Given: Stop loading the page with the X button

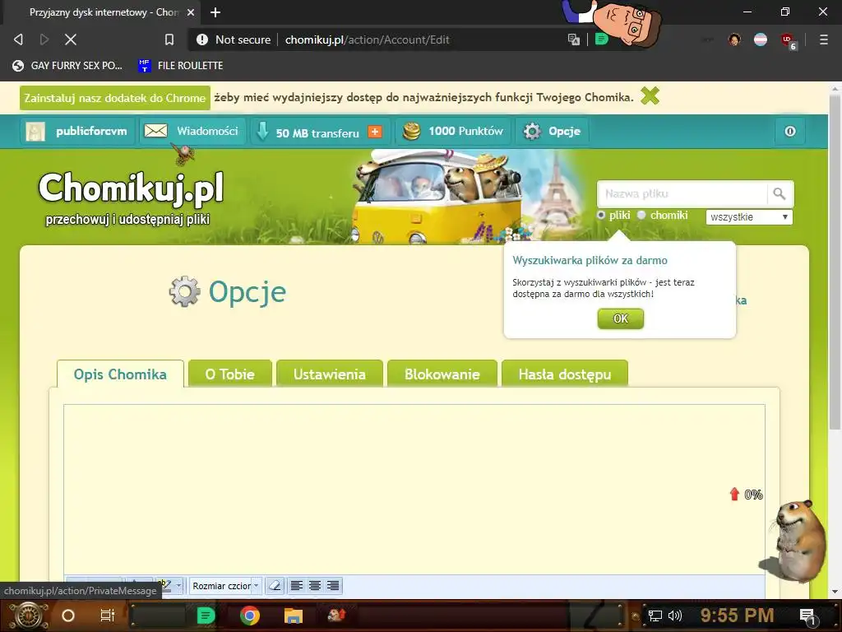Looking at the screenshot, I should 71,39.
